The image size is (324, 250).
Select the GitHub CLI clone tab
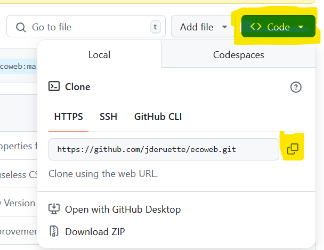(158, 117)
